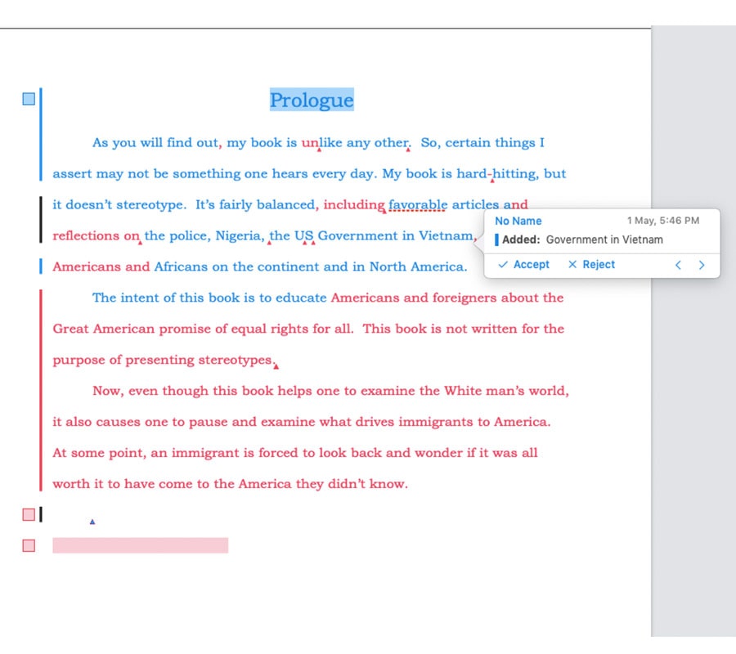Click the pink square marker beside the empty line
Image resolution: width=736 pixels, height=654 pixels.
(x=29, y=514)
